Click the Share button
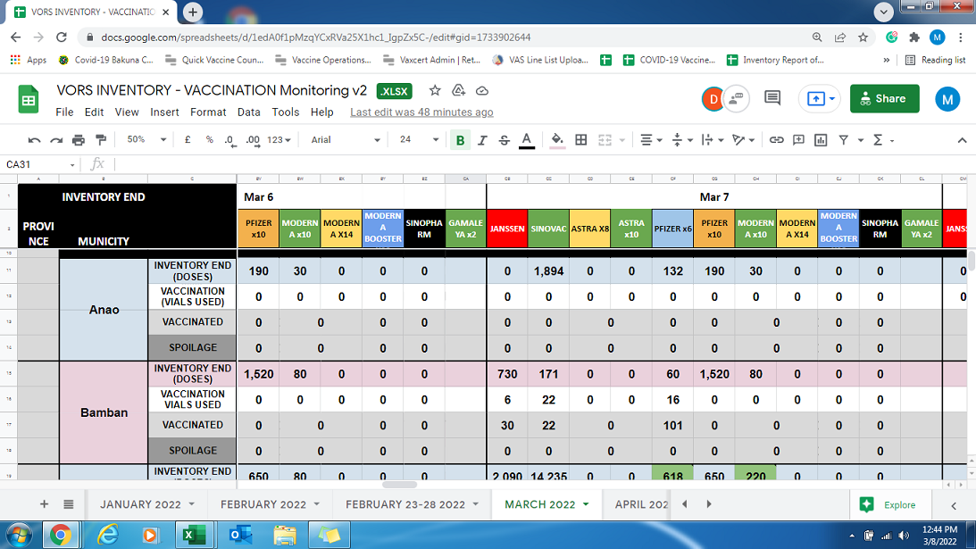 [x=885, y=98]
